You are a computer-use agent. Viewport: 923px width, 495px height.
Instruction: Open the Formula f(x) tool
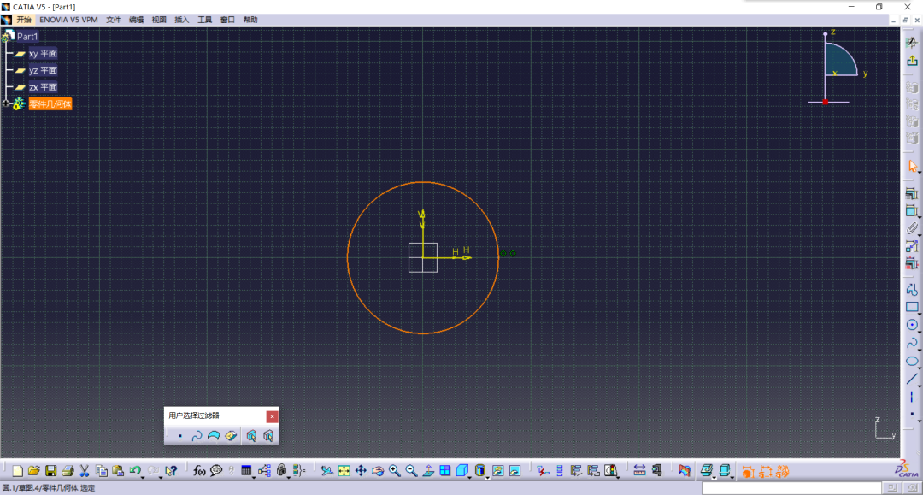click(x=199, y=471)
